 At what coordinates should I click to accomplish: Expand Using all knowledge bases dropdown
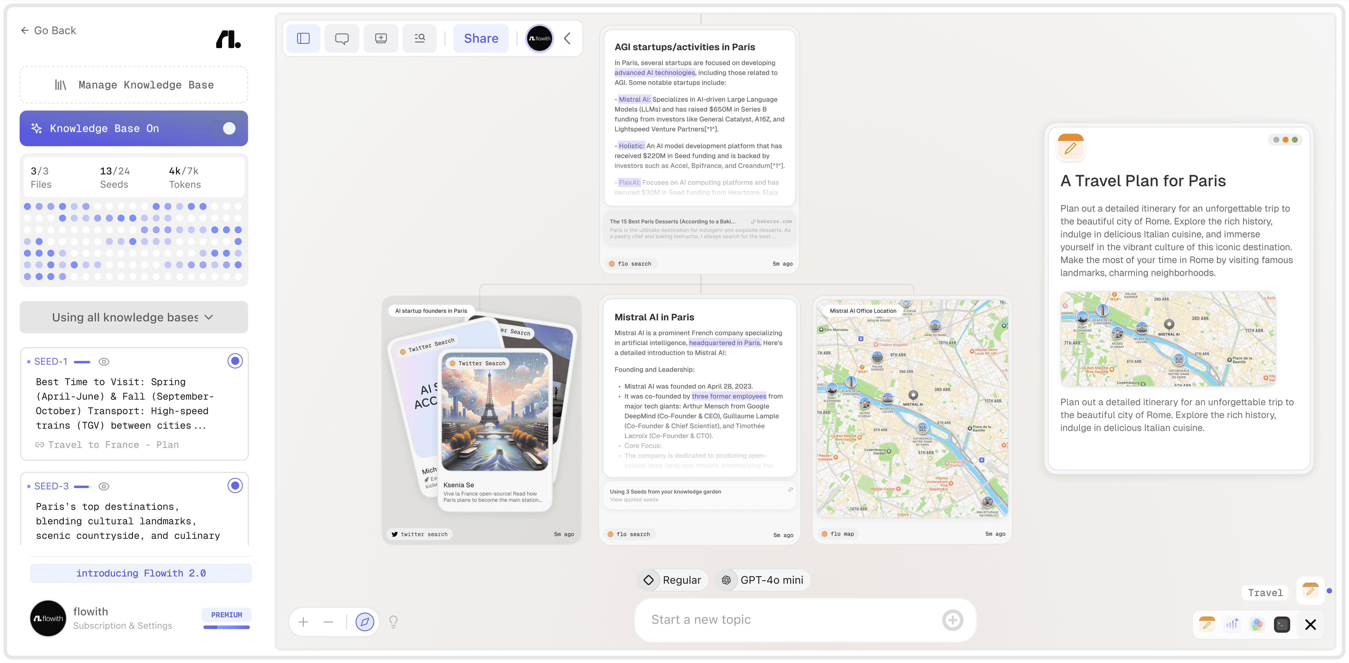134,317
